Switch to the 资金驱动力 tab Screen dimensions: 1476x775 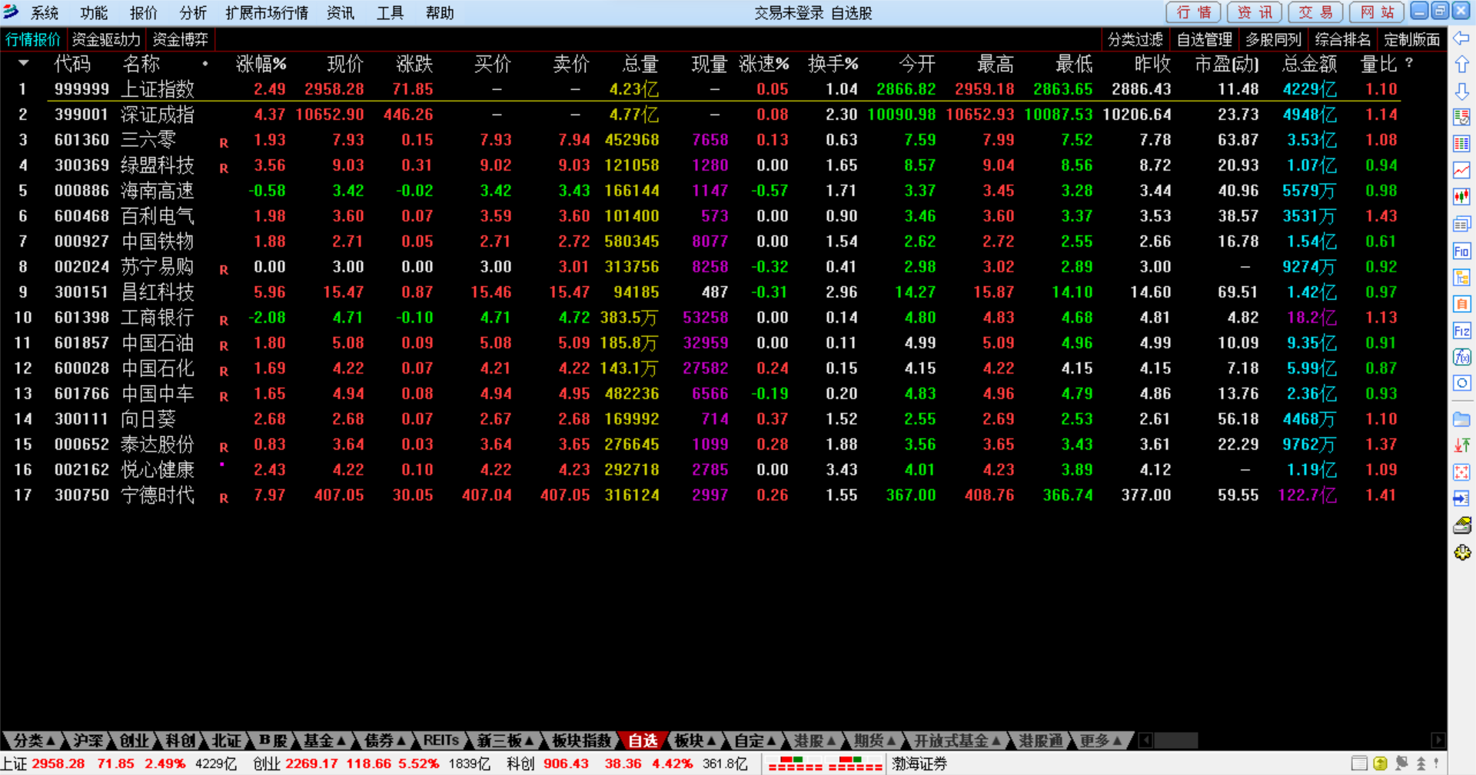click(106, 39)
